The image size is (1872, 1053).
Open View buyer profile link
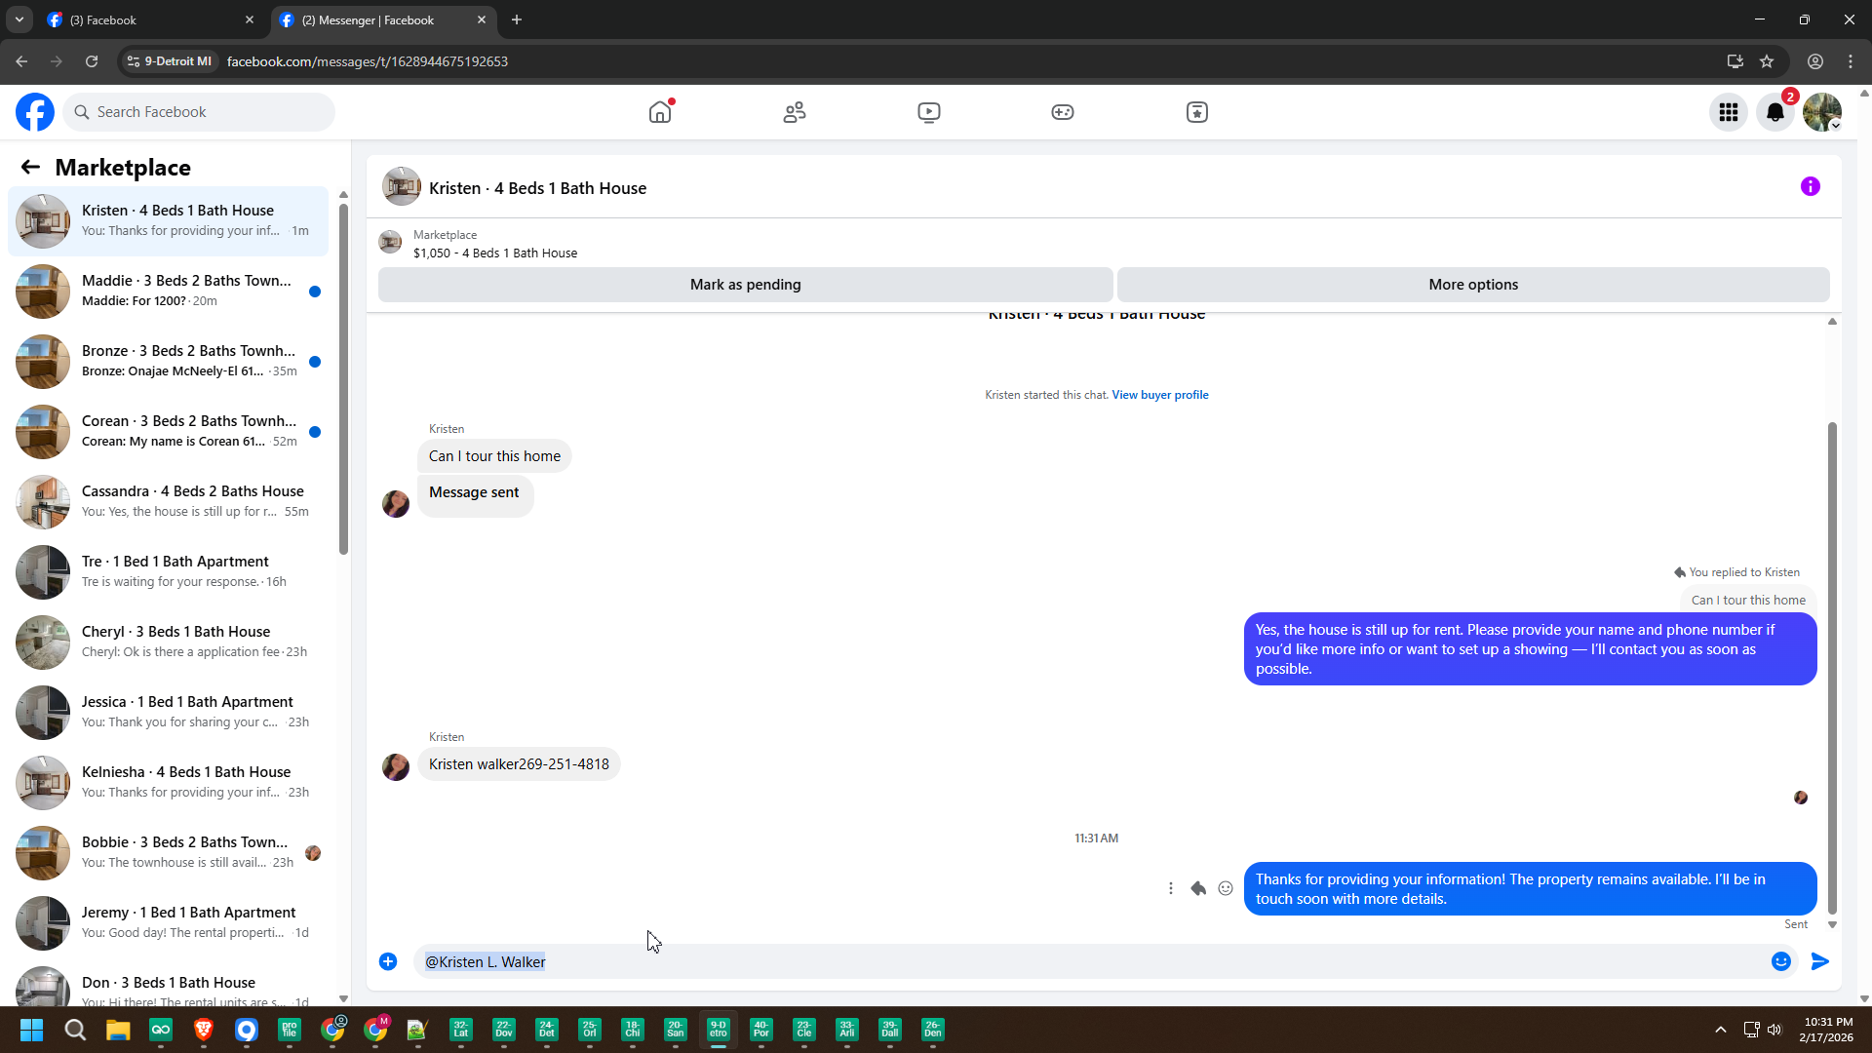point(1159,395)
